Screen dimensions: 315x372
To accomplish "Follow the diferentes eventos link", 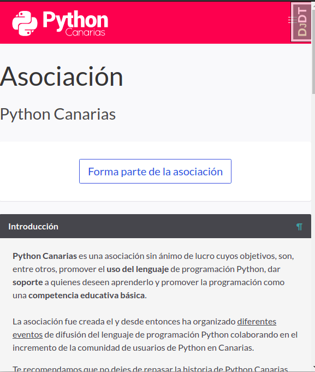I will (257, 322).
